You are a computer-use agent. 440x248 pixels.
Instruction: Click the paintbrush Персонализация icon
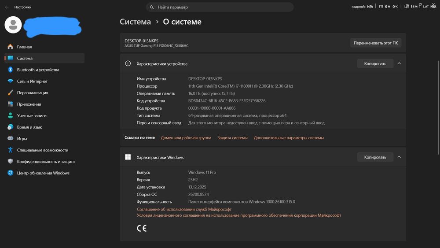[11, 93]
